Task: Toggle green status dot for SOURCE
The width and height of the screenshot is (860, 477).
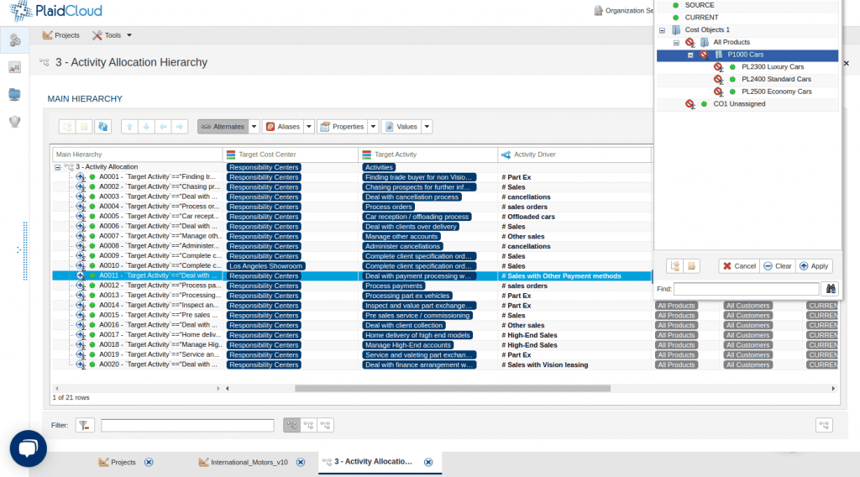Action: 676,5
